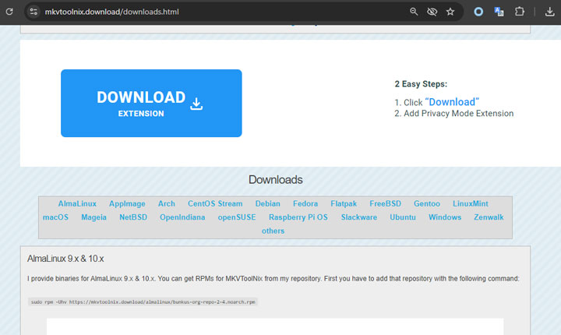Select the LinuxMint downloads link
This screenshot has width=561, height=335.
click(470, 203)
